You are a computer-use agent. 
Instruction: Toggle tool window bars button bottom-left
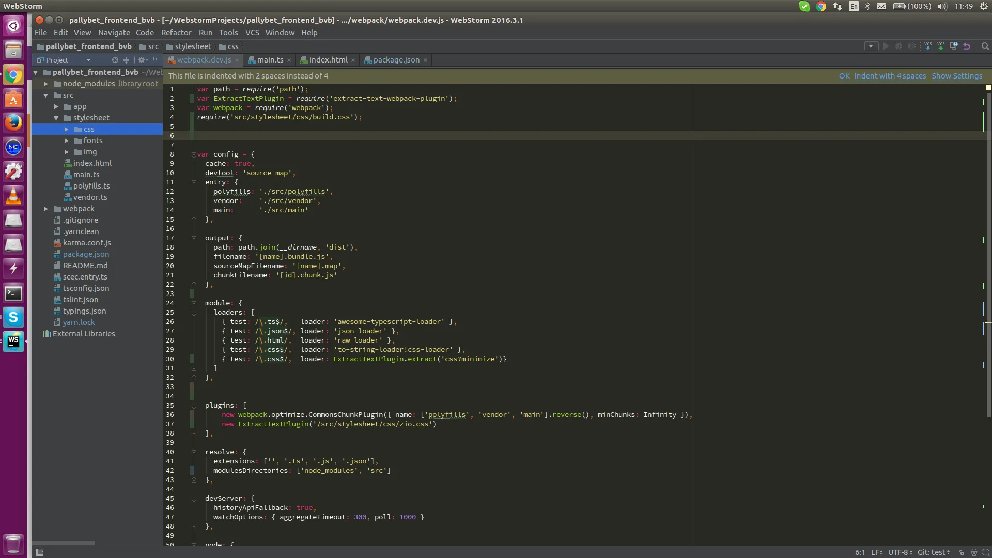tap(40, 552)
